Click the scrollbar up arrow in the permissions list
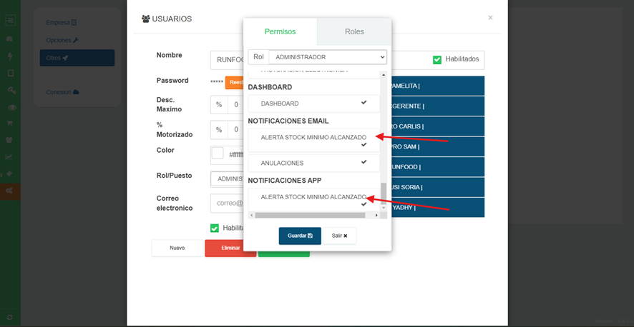The width and height of the screenshot is (634, 327). 384,75
